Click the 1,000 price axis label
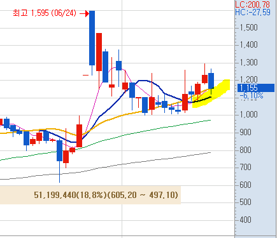The image size is (277, 238). (x=248, y=114)
